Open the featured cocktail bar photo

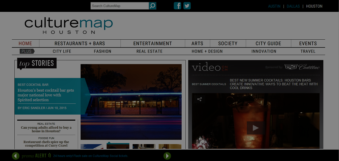pyautogui.click(x=131, y=102)
